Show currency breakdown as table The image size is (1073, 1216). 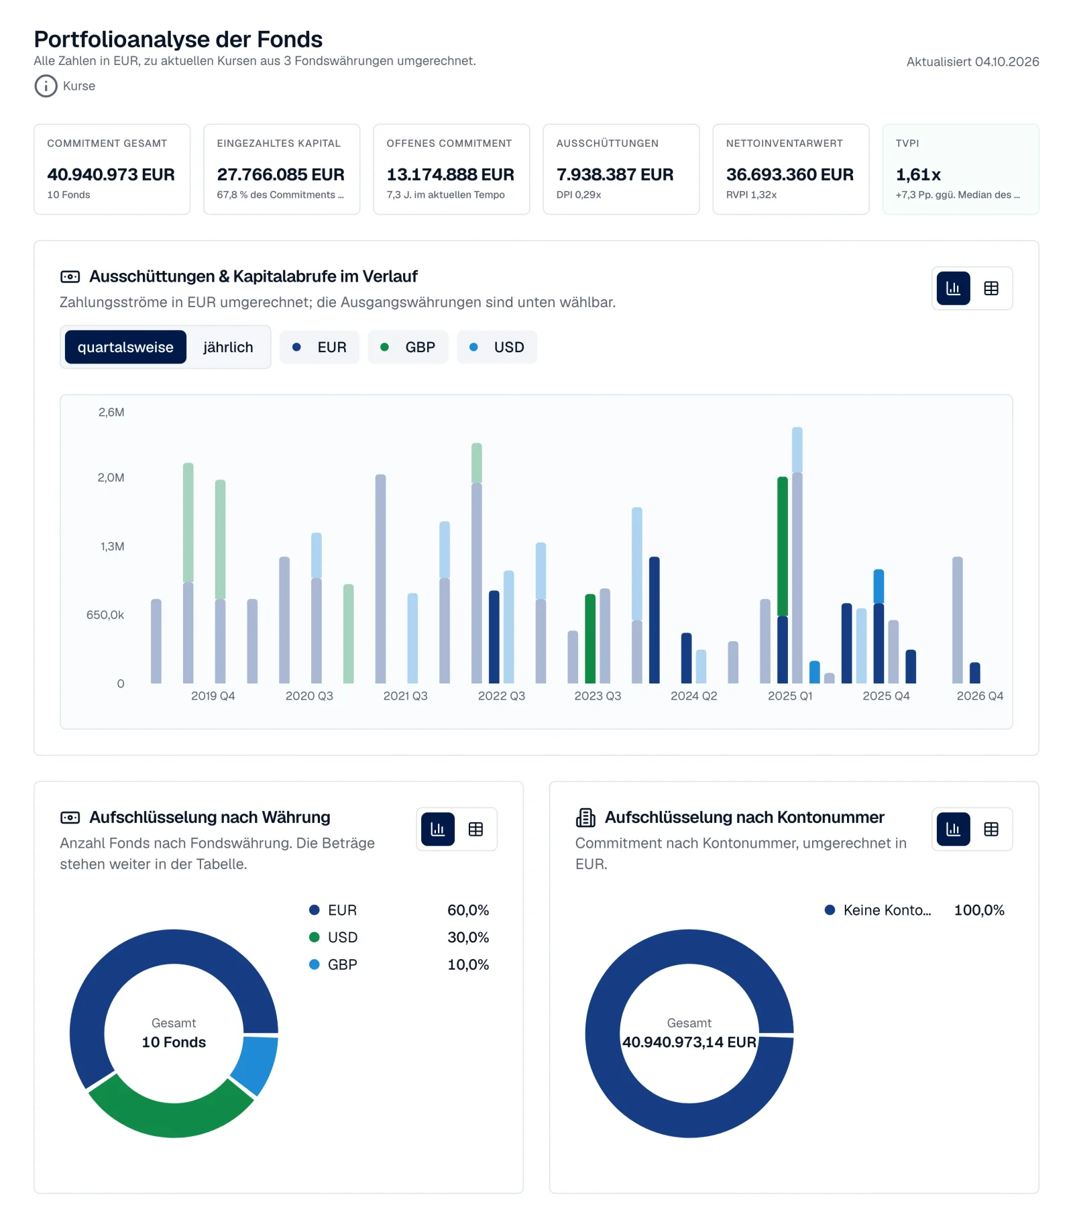click(x=475, y=829)
